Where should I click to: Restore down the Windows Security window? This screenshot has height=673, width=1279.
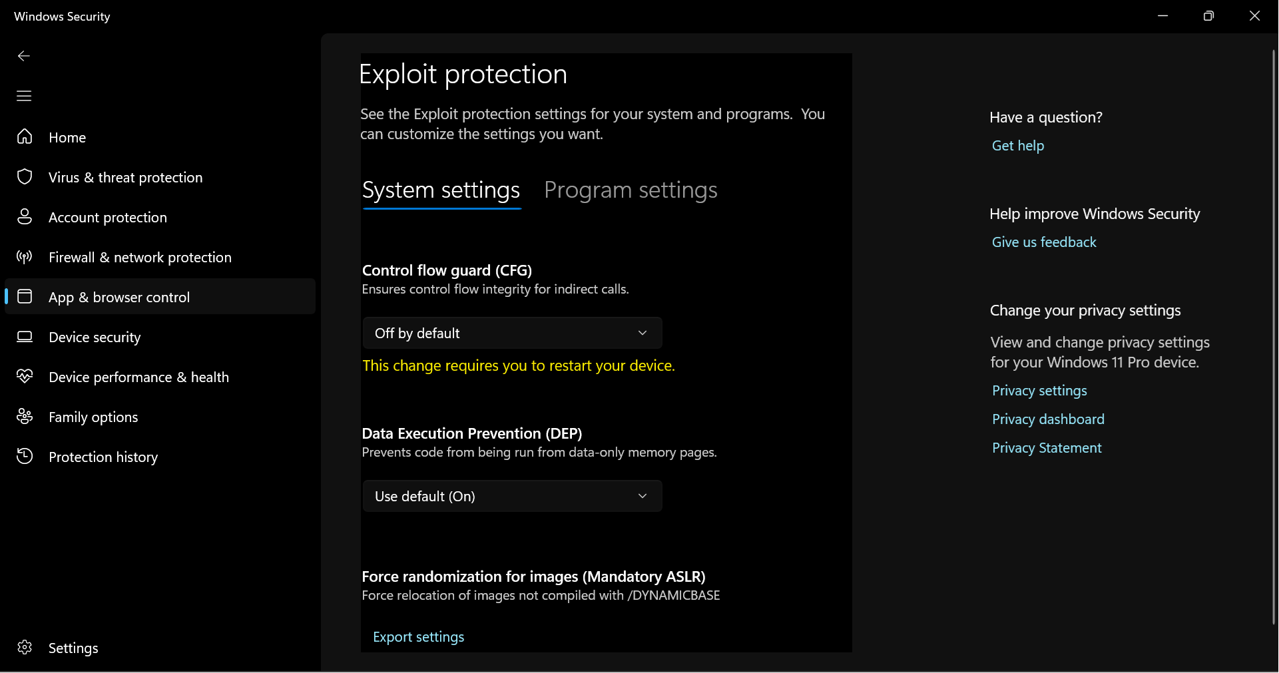[1208, 16]
